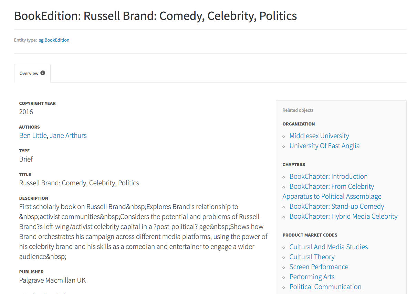
Task: Open author Jane Arthurs' page
Action: [68, 135]
